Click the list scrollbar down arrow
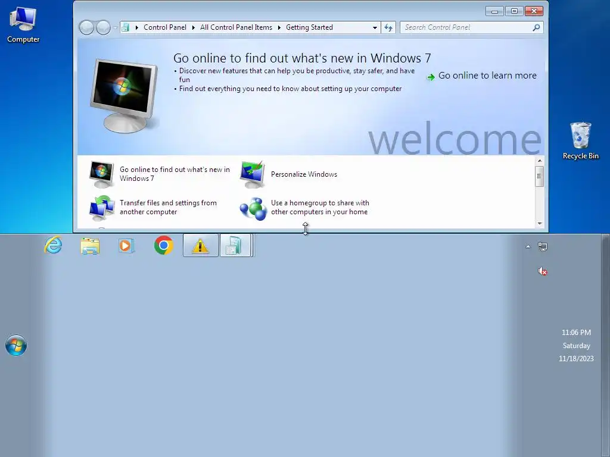This screenshot has width=610, height=457. point(540,223)
